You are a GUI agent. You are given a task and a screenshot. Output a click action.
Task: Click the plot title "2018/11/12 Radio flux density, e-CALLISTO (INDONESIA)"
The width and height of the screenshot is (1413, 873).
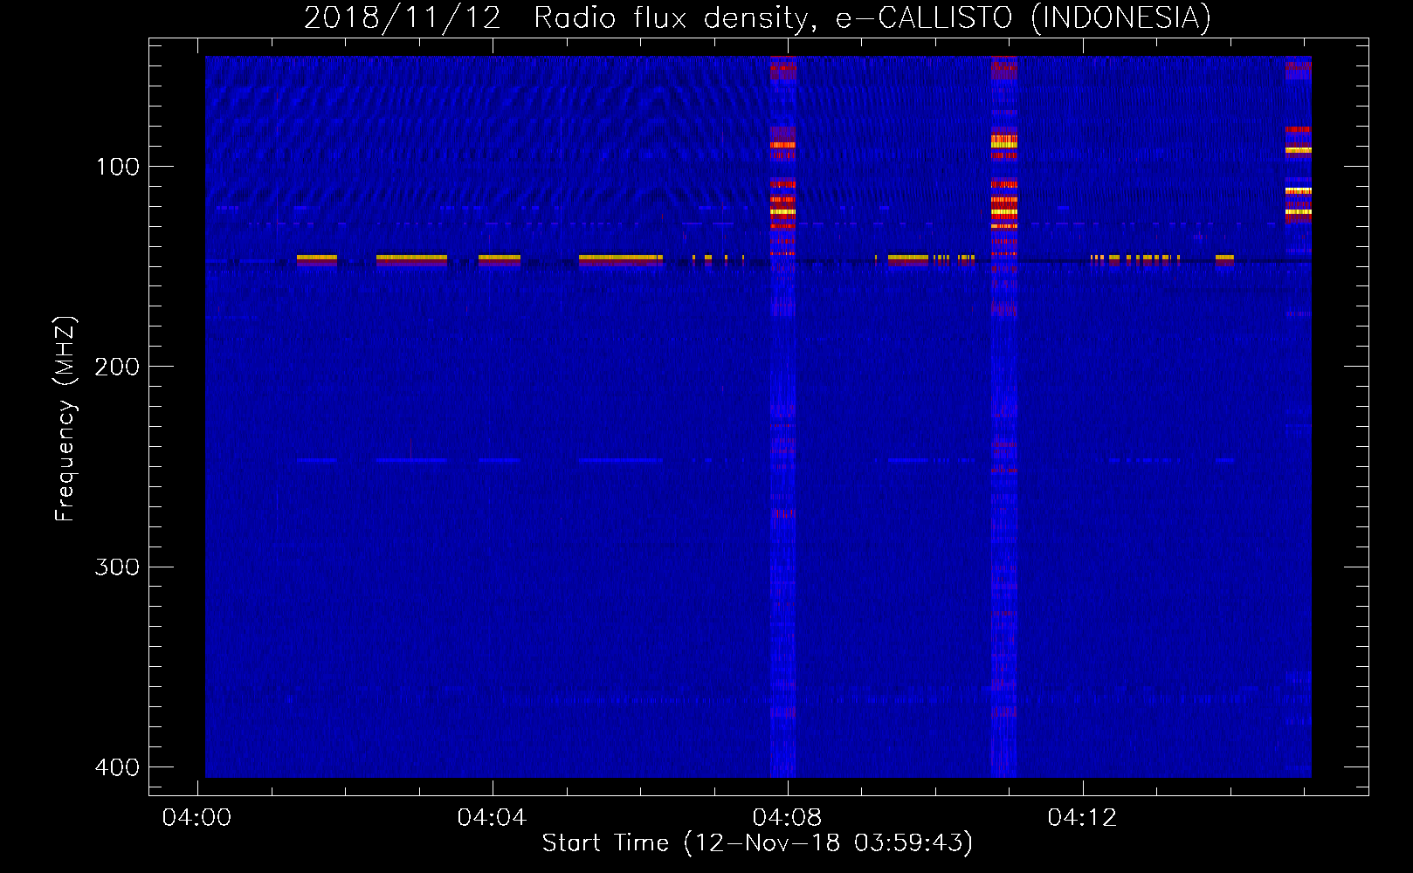point(757,18)
